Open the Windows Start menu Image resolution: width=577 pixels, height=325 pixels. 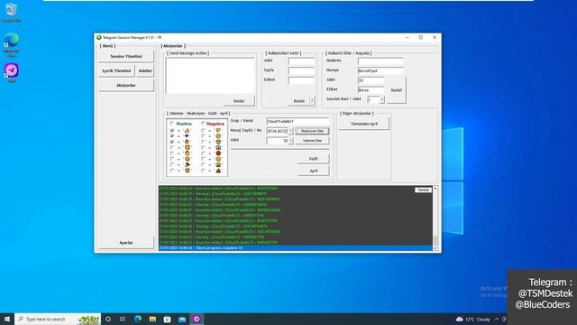pyautogui.click(x=7, y=319)
